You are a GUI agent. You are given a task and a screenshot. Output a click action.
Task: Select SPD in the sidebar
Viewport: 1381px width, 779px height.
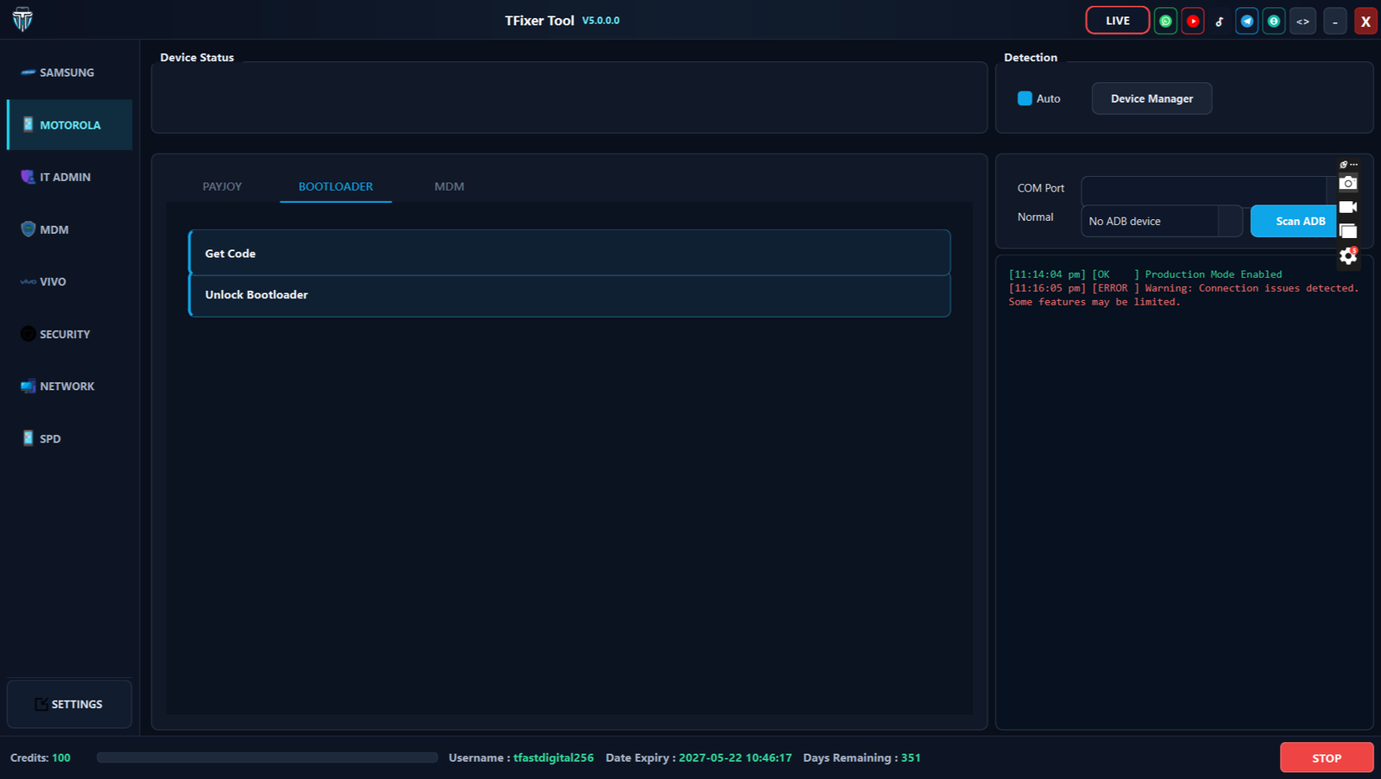[x=70, y=438]
